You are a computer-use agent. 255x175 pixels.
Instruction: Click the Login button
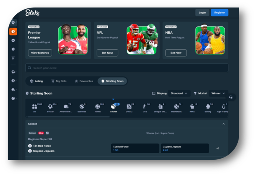pyautogui.click(x=202, y=13)
